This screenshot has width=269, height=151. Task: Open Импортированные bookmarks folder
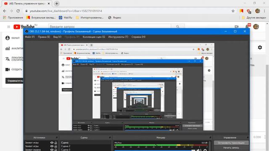(x=90, y=18)
